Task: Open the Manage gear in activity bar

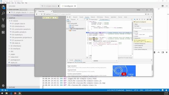Action: [3, 85]
